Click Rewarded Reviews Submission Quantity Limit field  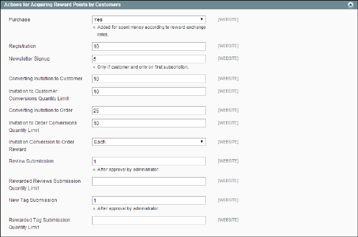pyautogui.click(x=149, y=181)
